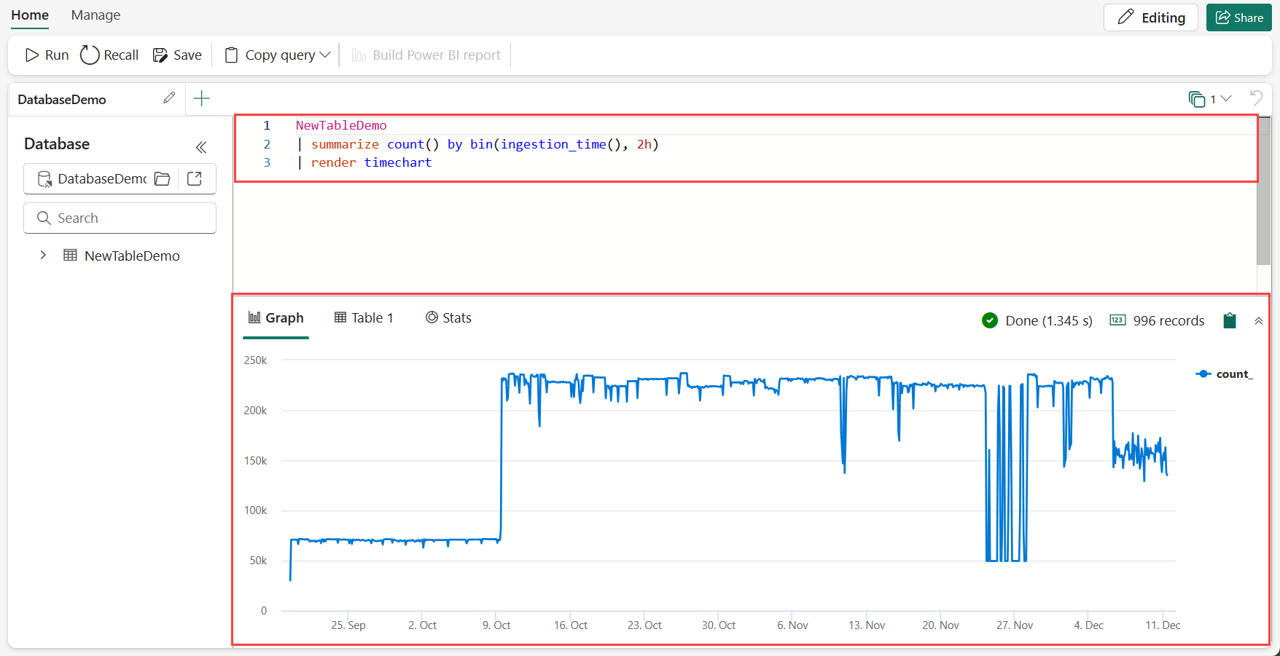This screenshot has width=1280, height=656.
Task: Open the tabs count dropdown
Action: coord(1210,99)
